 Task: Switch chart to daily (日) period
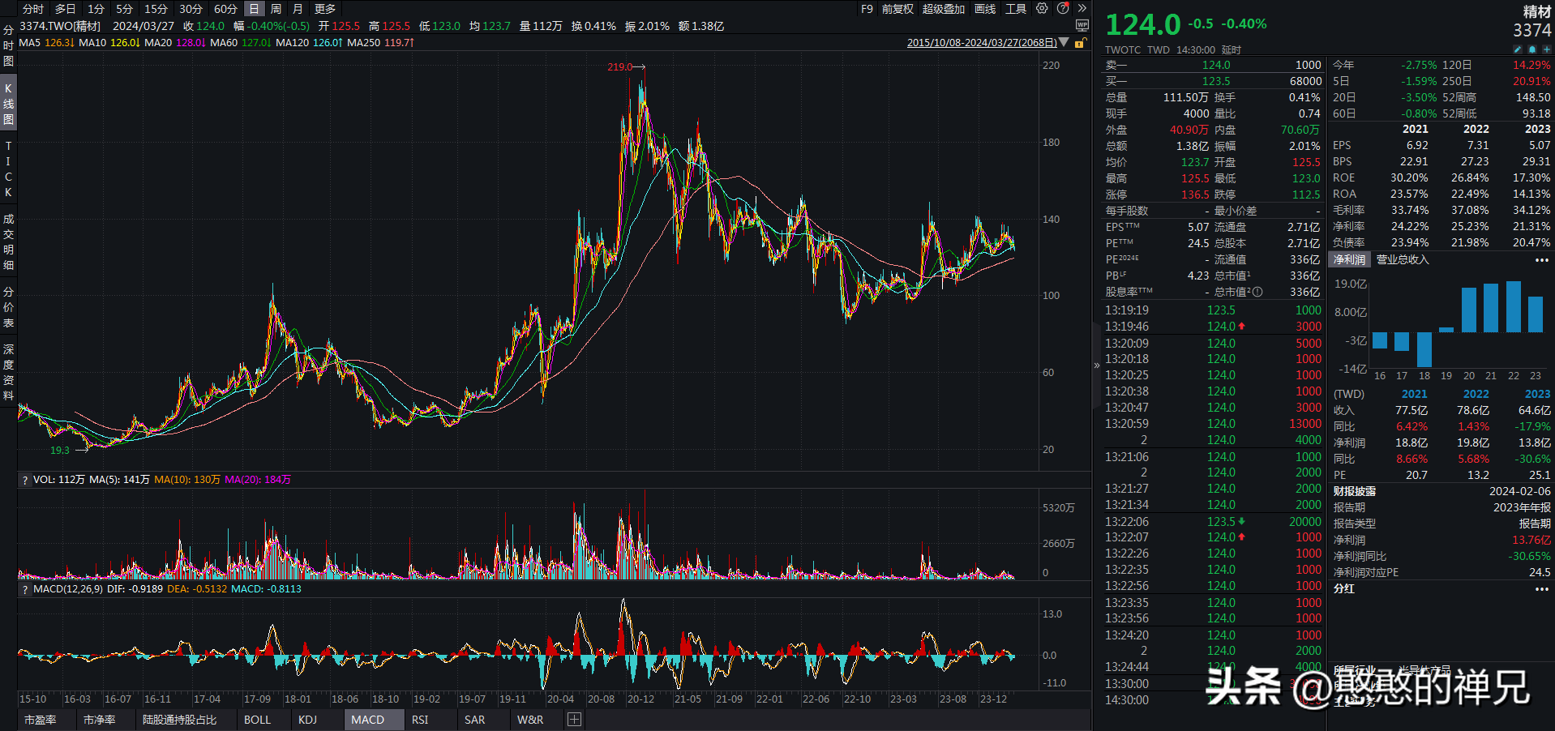(x=254, y=9)
